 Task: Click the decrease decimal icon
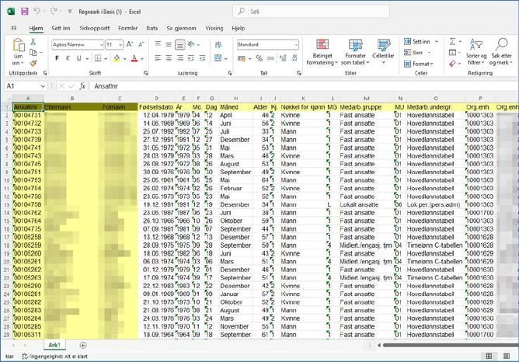pos(294,58)
